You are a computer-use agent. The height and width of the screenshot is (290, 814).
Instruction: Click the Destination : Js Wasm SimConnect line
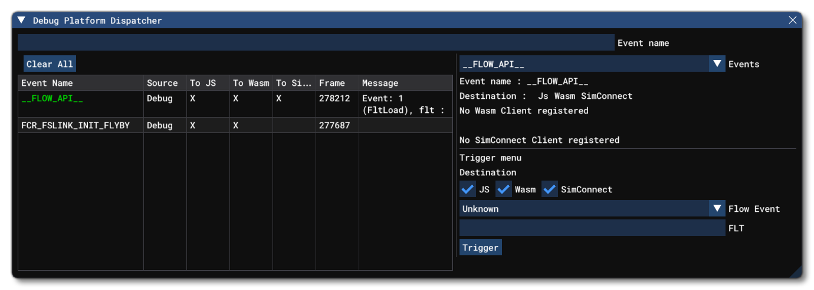pos(546,96)
